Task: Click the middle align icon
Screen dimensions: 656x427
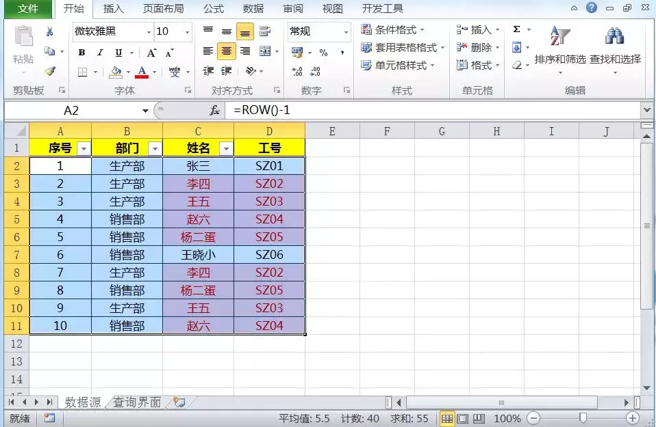Action: tap(227, 31)
